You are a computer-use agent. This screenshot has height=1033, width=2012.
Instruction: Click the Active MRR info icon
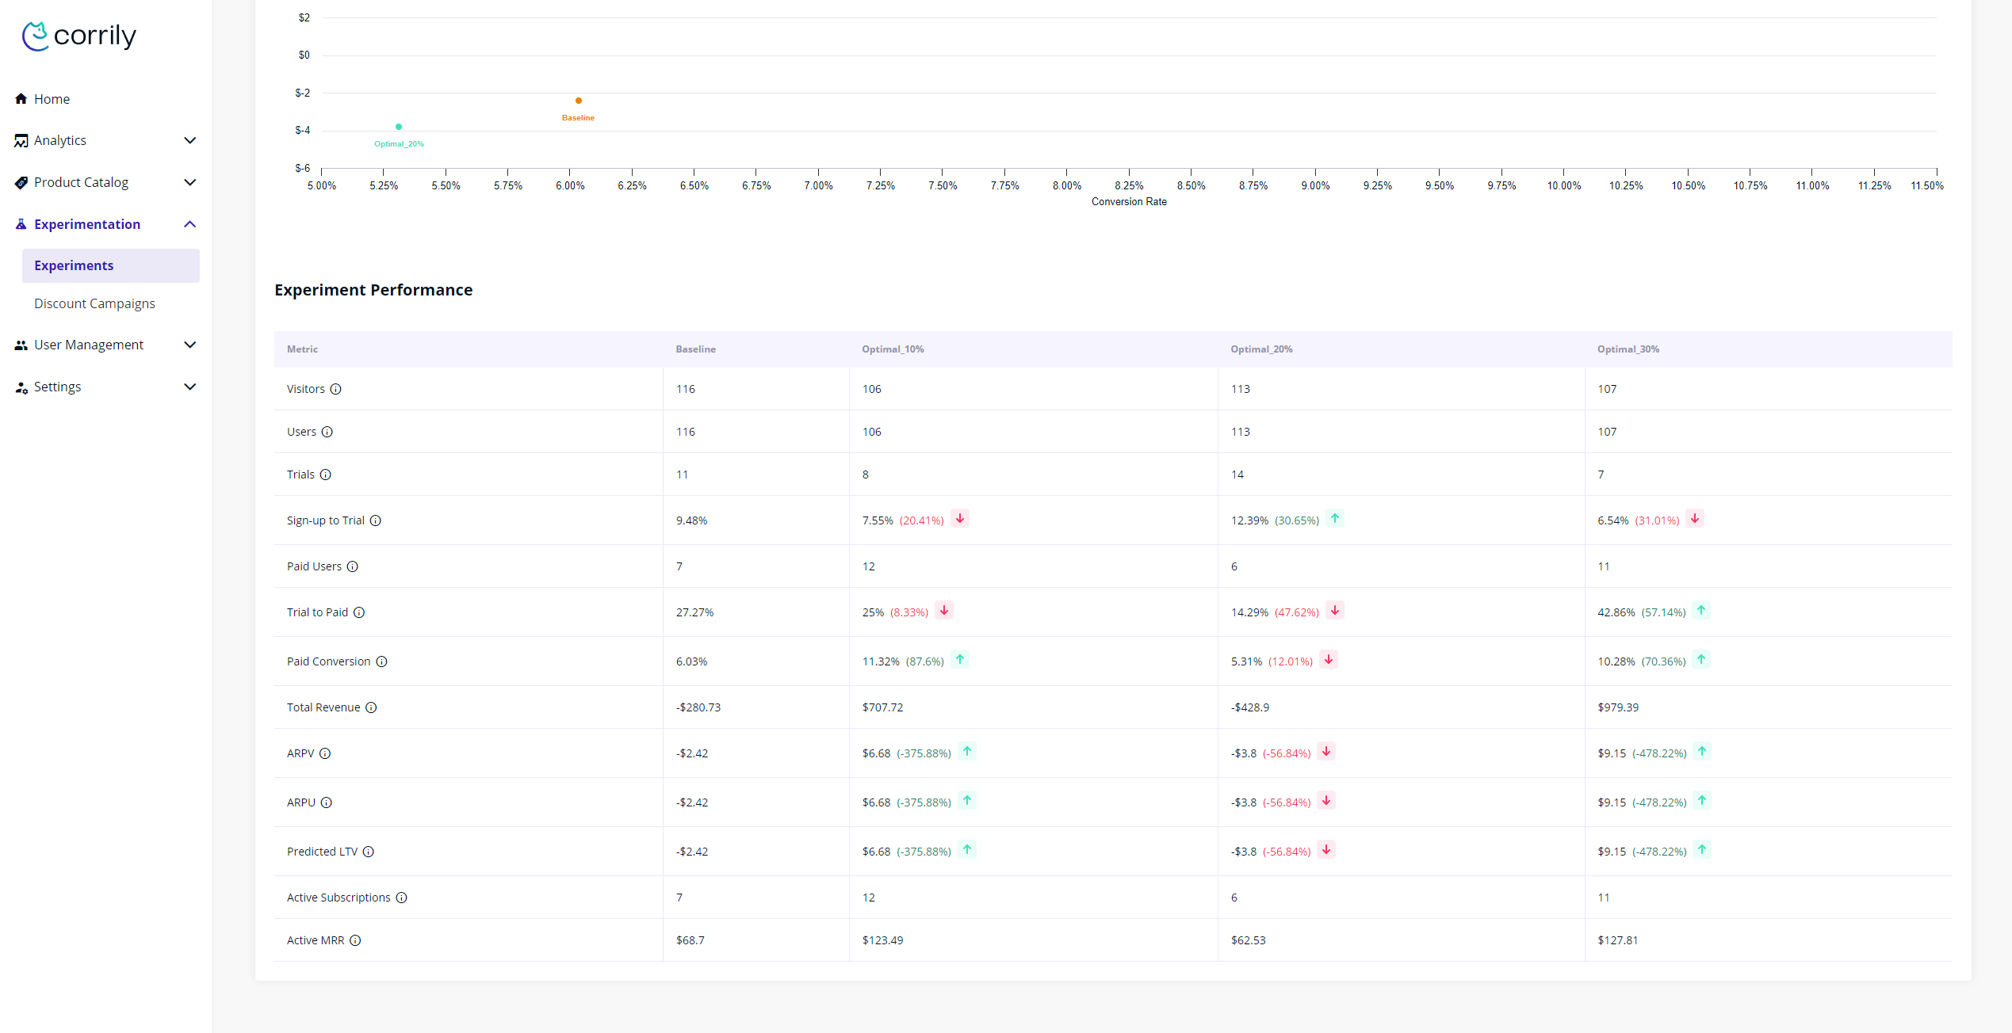[355, 940]
